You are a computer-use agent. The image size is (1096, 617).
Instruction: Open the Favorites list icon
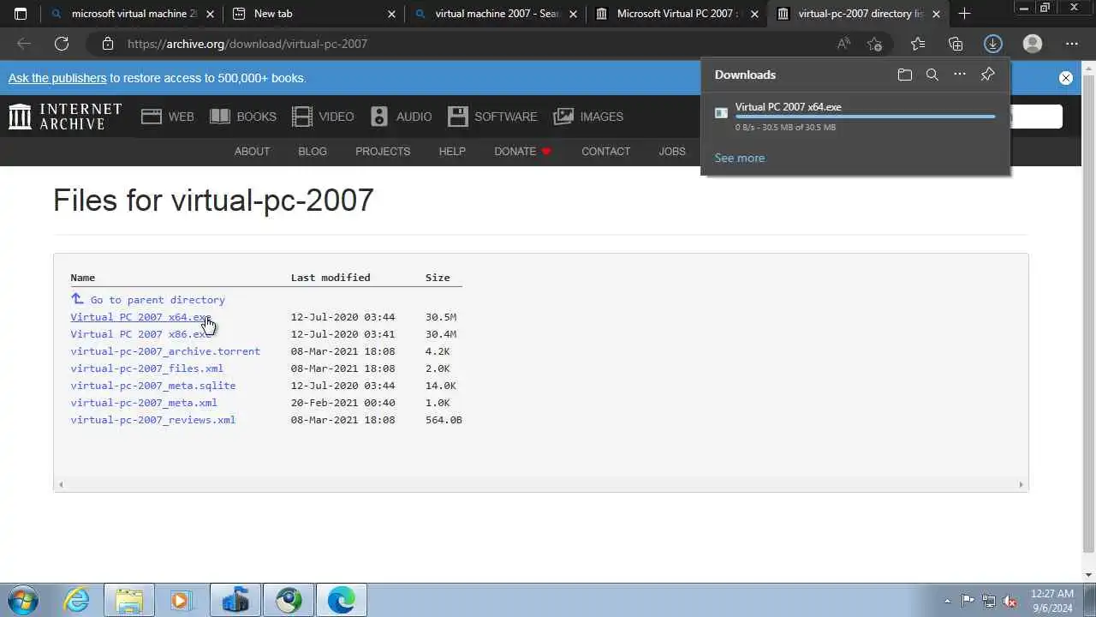click(918, 44)
